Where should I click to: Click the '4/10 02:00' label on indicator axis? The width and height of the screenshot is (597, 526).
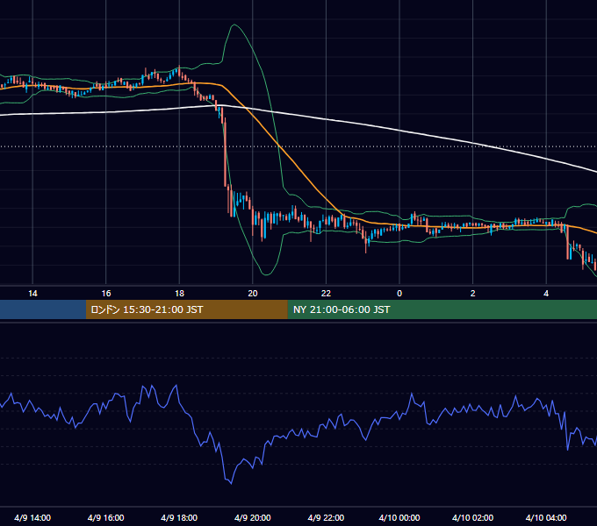click(472, 517)
